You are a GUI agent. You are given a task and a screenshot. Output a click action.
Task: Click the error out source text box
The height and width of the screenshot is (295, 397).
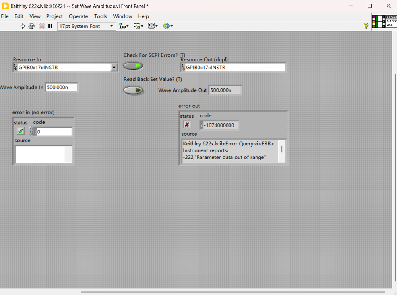(230, 150)
